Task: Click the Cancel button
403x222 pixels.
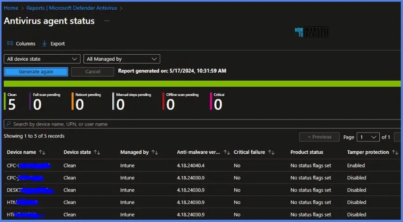Action: point(93,72)
